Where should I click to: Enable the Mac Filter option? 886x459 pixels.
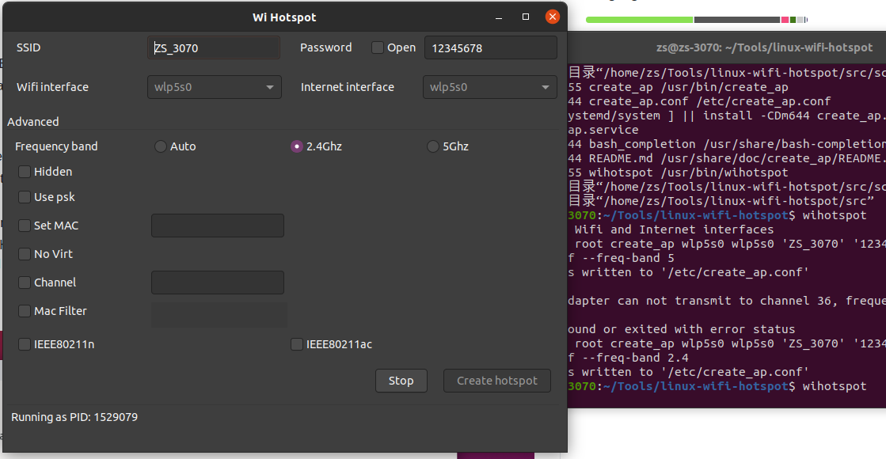(25, 311)
